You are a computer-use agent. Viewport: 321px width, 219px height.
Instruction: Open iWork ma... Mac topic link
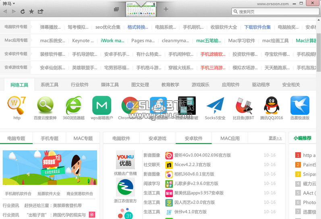click(x=112, y=41)
